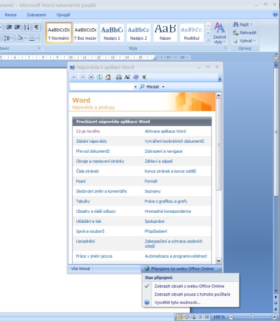The width and height of the screenshot is (280, 321).
Task: Print the Help topic
Action: [119, 77]
